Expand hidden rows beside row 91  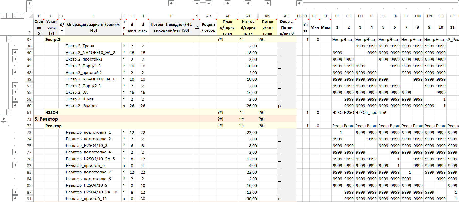[15, 199]
